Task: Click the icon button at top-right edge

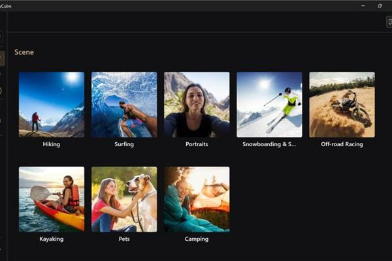Action: click(389, 22)
